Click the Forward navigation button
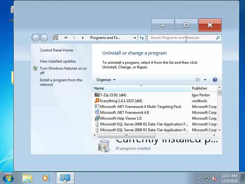 [x=44, y=38]
